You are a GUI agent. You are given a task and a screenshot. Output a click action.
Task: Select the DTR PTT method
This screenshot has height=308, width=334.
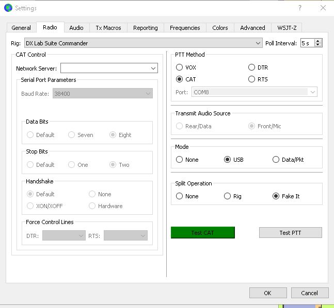(252, 67)
